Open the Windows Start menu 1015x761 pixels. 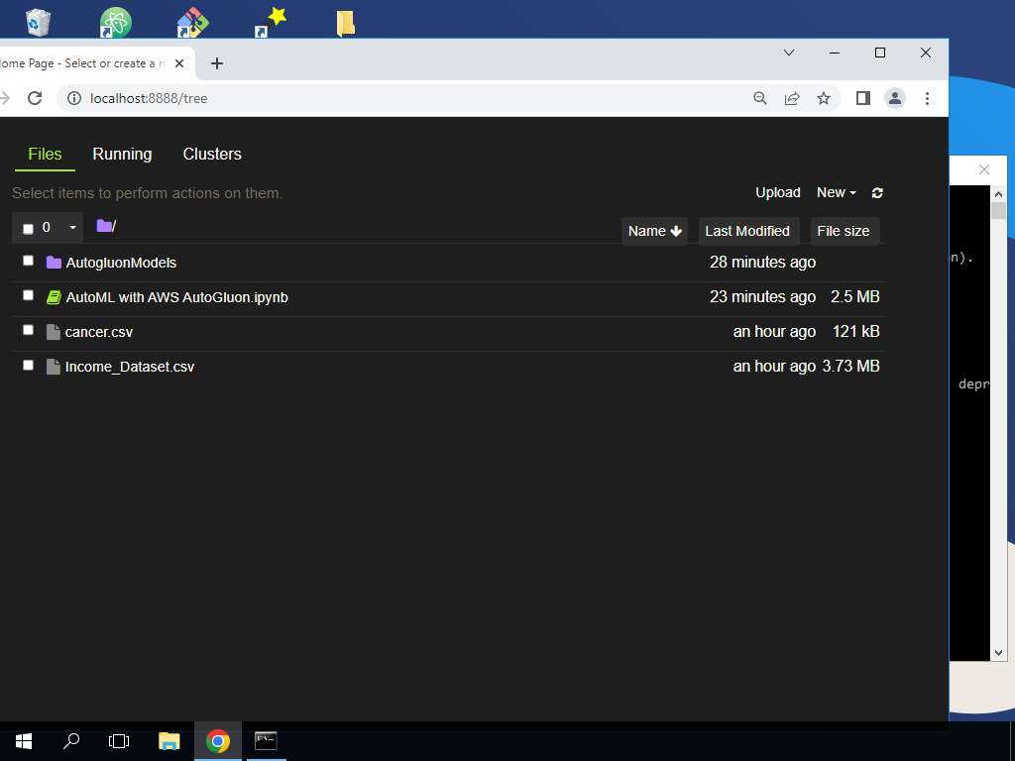pyautogui.click(x=24, y=741)
